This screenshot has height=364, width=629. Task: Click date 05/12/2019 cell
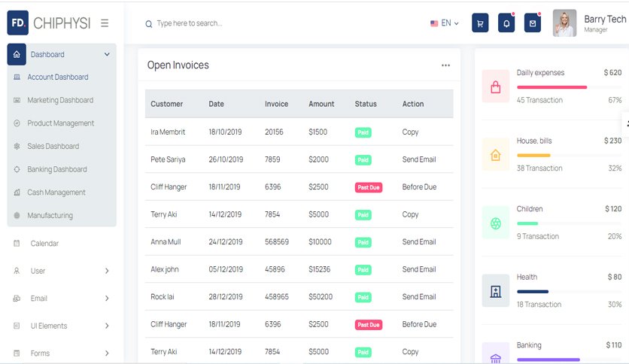coord(226,269)
